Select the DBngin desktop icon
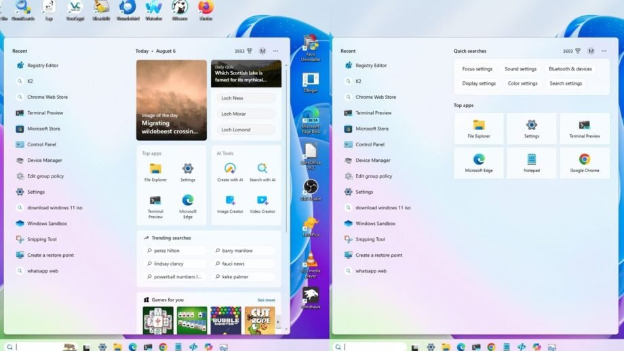This screenshot has width=624, height=351. pyautogui.click(x=311, y=83)
